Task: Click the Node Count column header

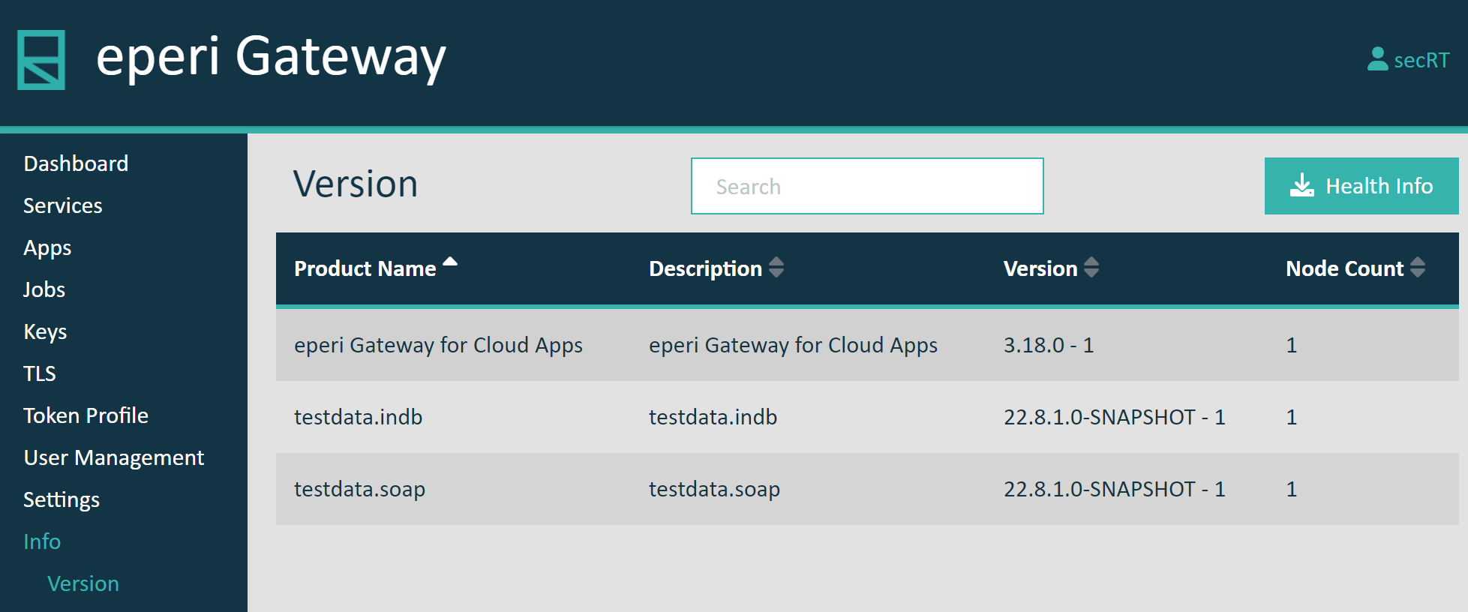Action: [x=1344, y=268]
